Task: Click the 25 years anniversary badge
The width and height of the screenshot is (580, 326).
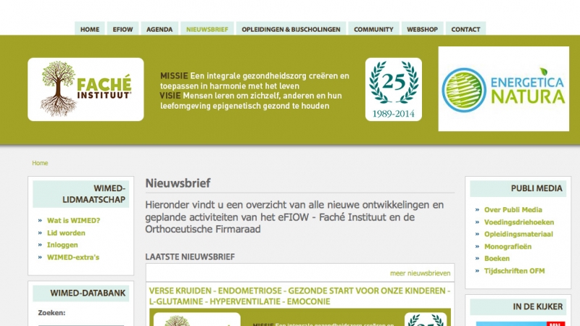Action: click(393, 89)
